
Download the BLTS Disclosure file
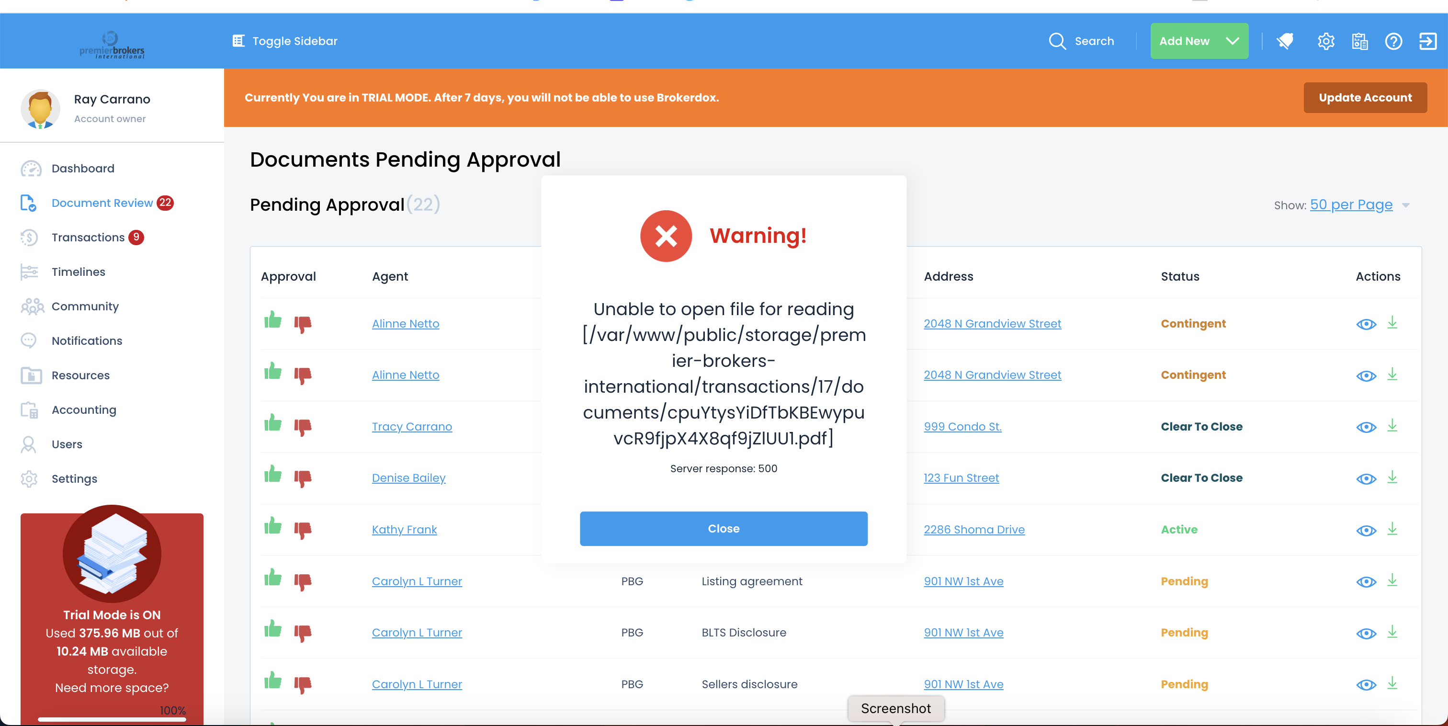(1392, 632)
